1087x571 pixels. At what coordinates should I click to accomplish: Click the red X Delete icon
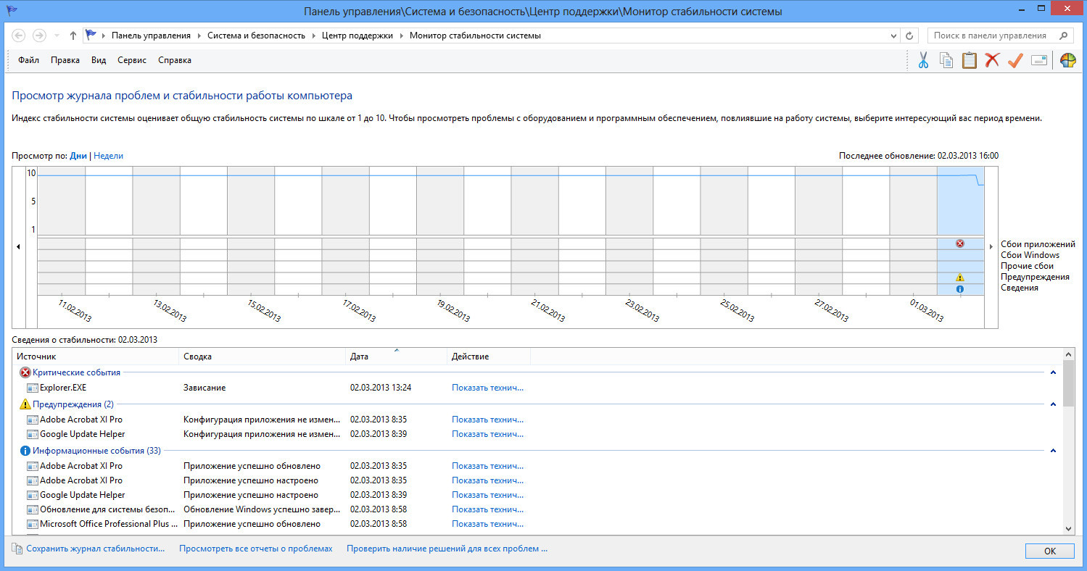pyautogui.click(x=992, y=61)
